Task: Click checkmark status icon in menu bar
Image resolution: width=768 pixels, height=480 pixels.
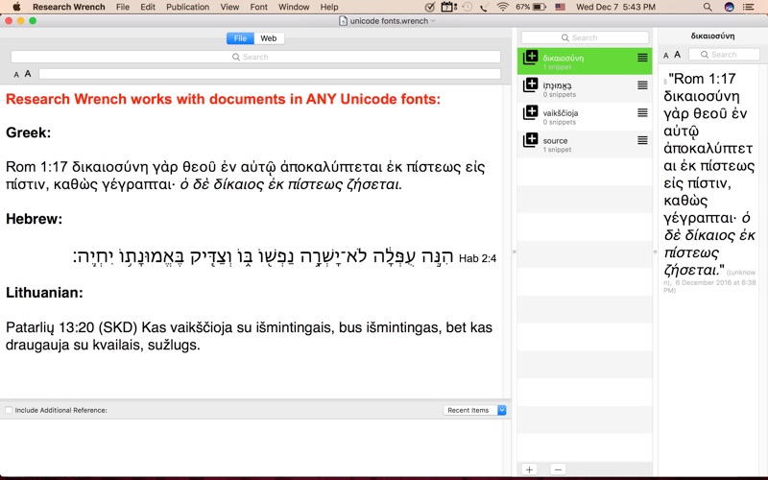Action: tap(429, 7)
